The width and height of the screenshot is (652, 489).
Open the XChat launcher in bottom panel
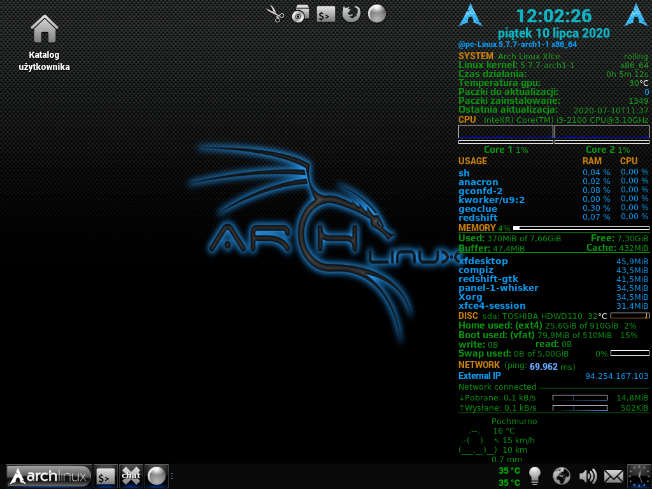click(x=131, y=476)
